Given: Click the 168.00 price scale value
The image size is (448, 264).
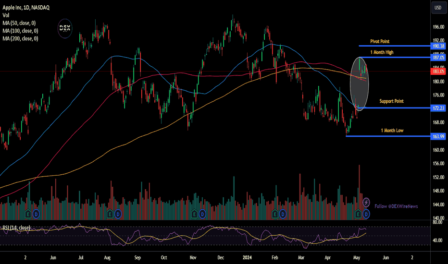Looking at the screenshot, I should click(438, 122).
